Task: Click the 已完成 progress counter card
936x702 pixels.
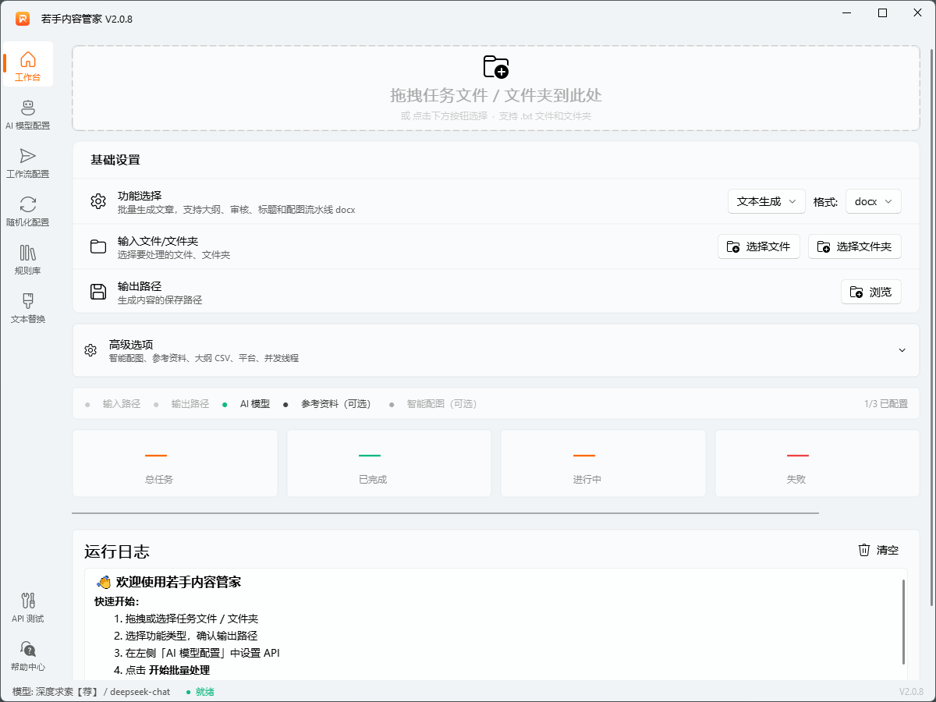Action: (x=388, y=463)
